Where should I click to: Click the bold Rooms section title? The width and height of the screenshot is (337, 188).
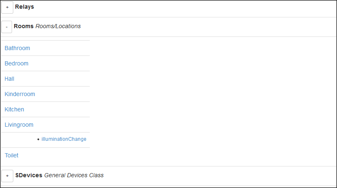coord(24,26)
